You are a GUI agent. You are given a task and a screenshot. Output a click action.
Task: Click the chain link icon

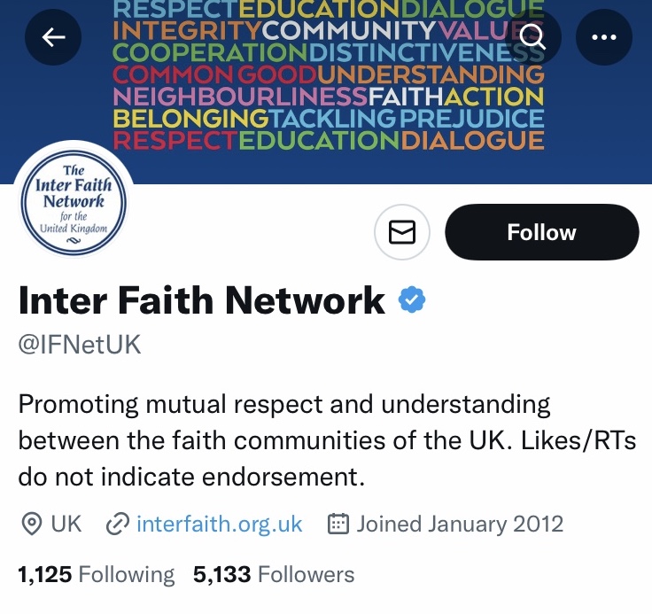tap(117, 524)
